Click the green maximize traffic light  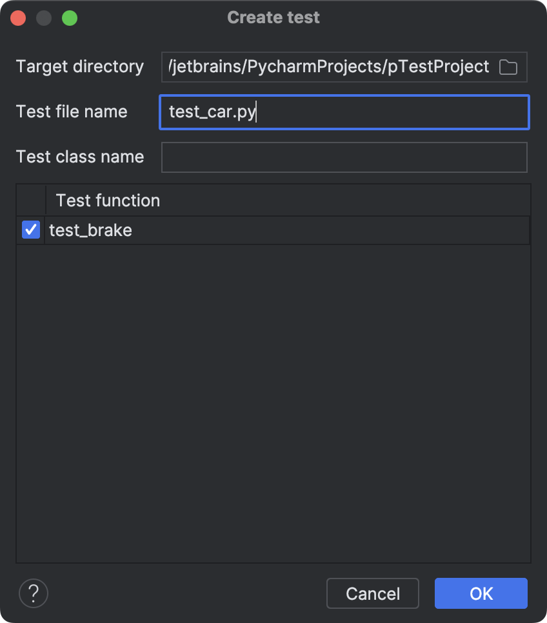(70, 17)
